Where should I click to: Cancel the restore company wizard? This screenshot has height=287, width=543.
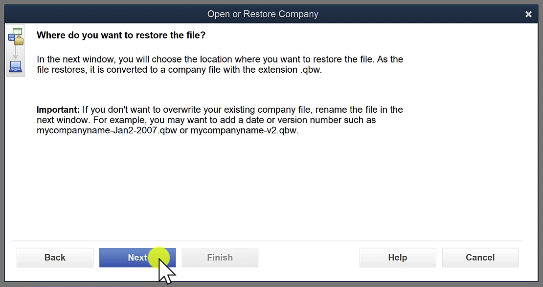[x=480, y=258]
